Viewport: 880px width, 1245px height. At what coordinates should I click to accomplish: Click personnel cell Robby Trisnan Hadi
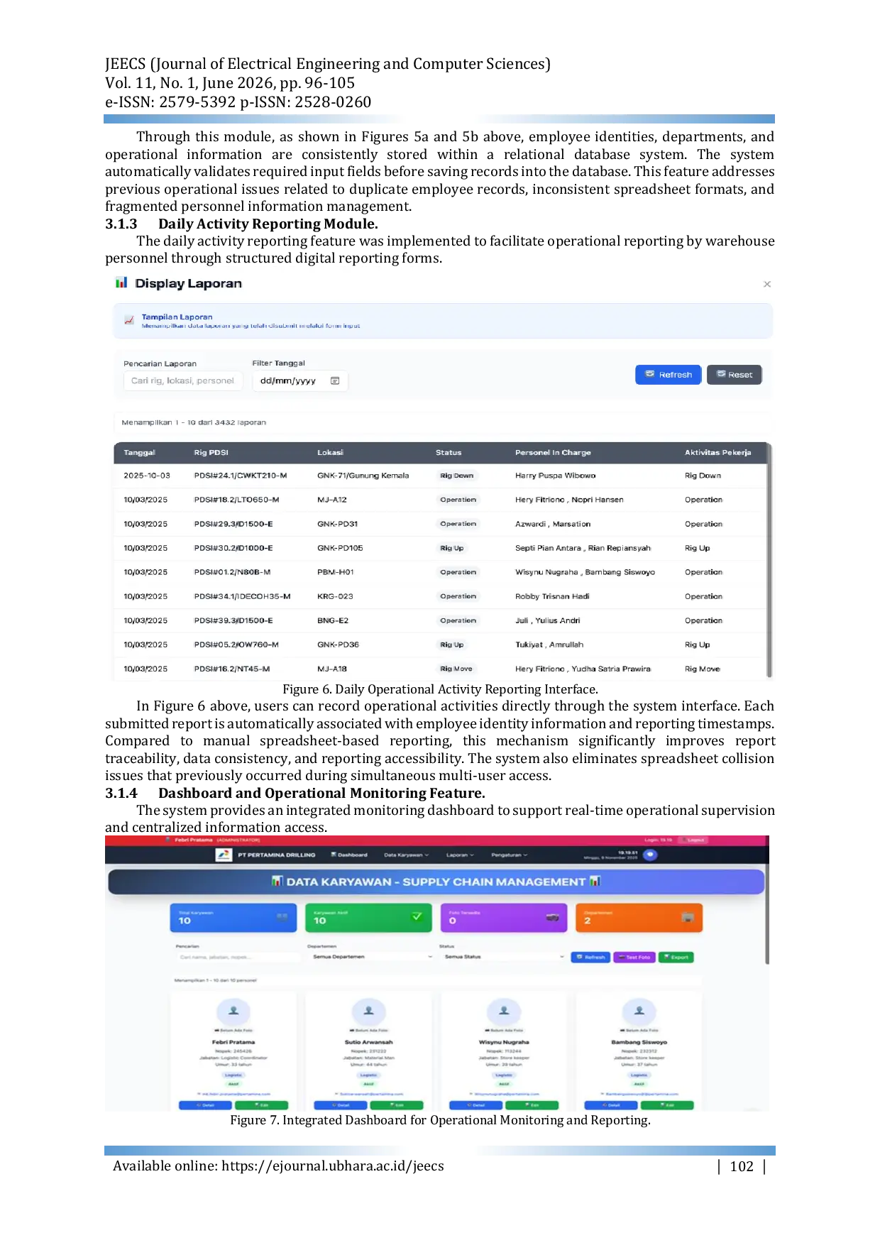pos(552,596)
